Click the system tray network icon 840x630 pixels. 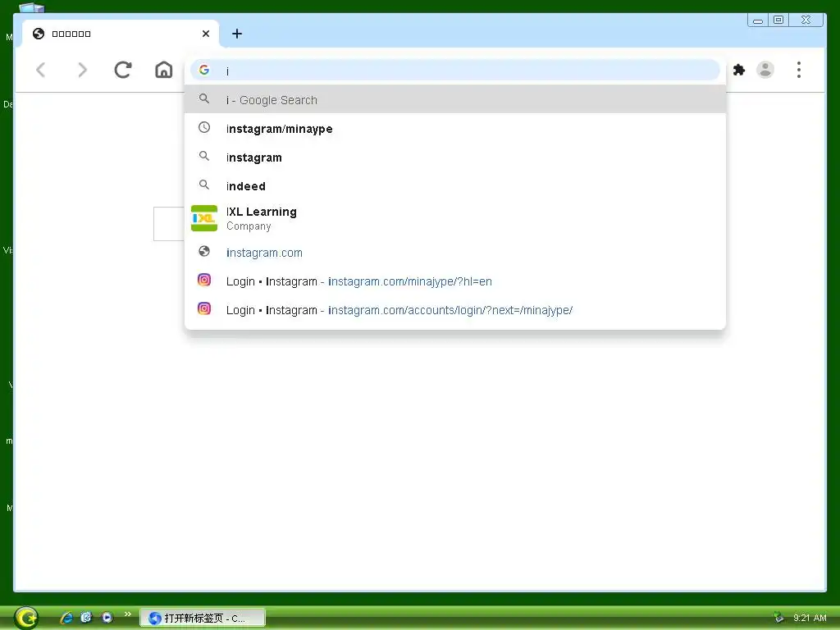click(779, 618)
